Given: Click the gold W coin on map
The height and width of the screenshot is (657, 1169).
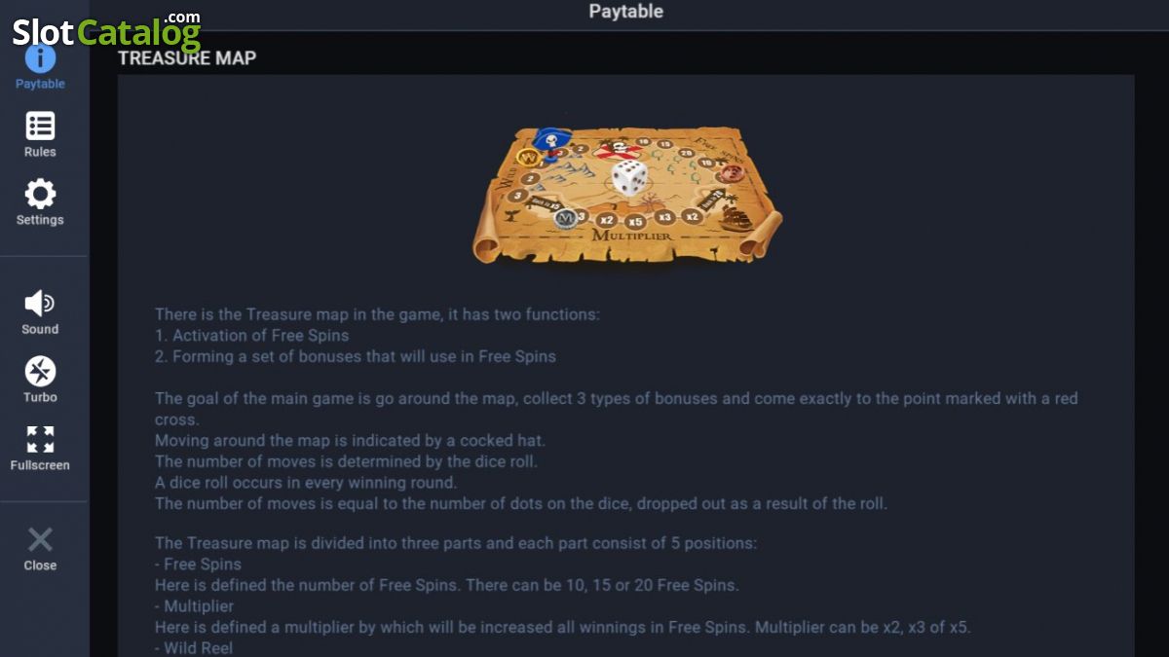Looking at the screenshot, I should click(529, 158).
